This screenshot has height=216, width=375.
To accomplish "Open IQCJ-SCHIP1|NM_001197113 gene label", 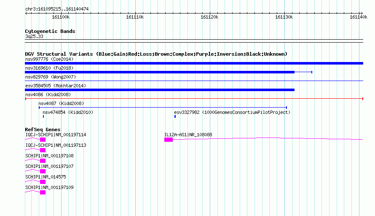I will tap(56, 146).
